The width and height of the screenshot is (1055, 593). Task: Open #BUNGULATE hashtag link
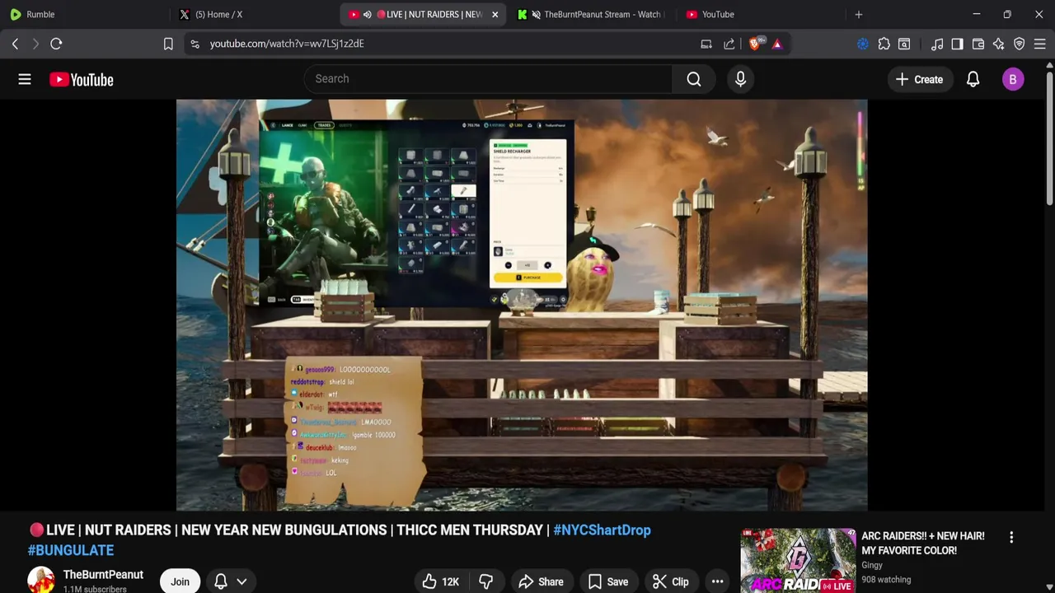click(71, 550)
